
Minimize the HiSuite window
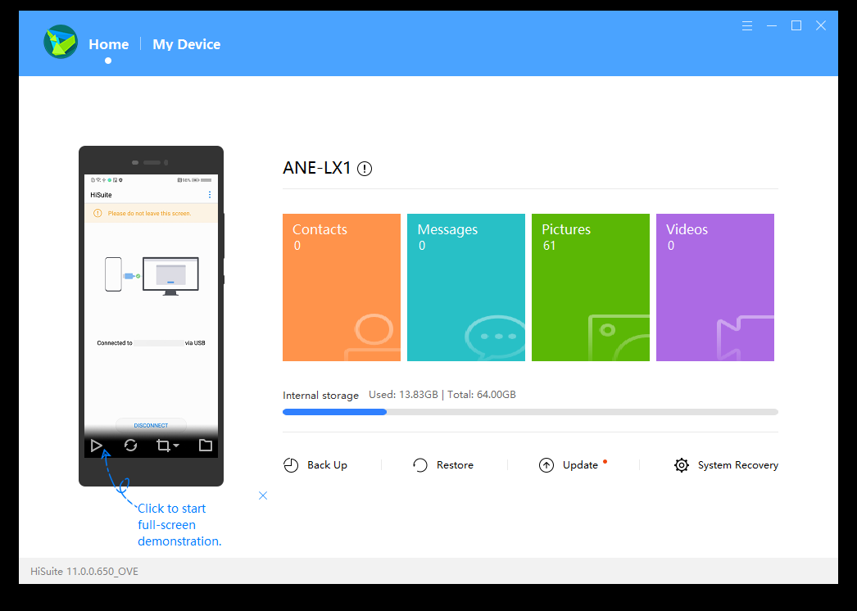coord(772,25)
